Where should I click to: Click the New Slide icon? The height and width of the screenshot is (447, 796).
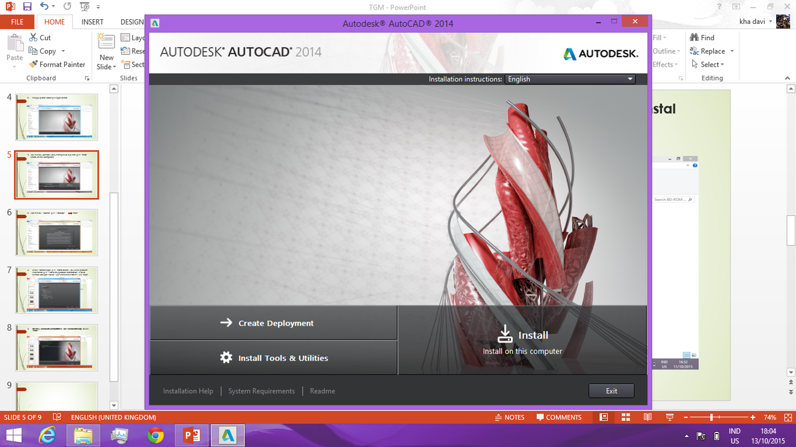click(106, 41)
